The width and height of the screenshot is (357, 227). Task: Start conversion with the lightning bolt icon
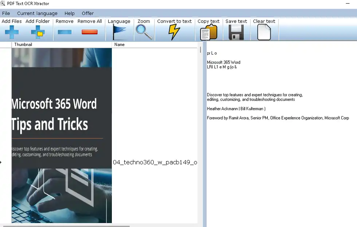pyautogui.click(x=174, y=32)
